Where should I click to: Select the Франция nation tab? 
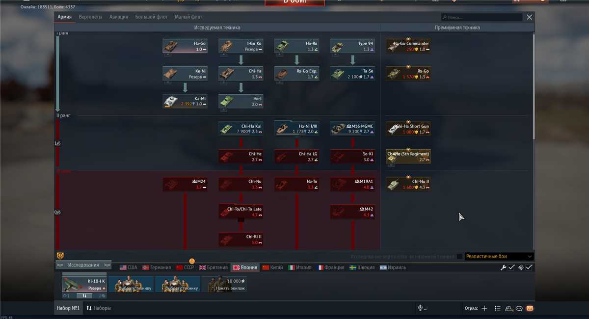point(331,267)
